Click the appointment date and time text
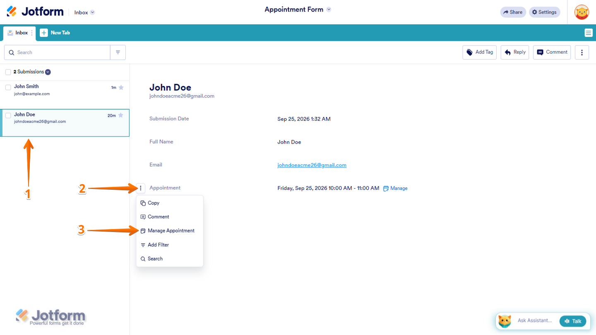 pos(328,188)
